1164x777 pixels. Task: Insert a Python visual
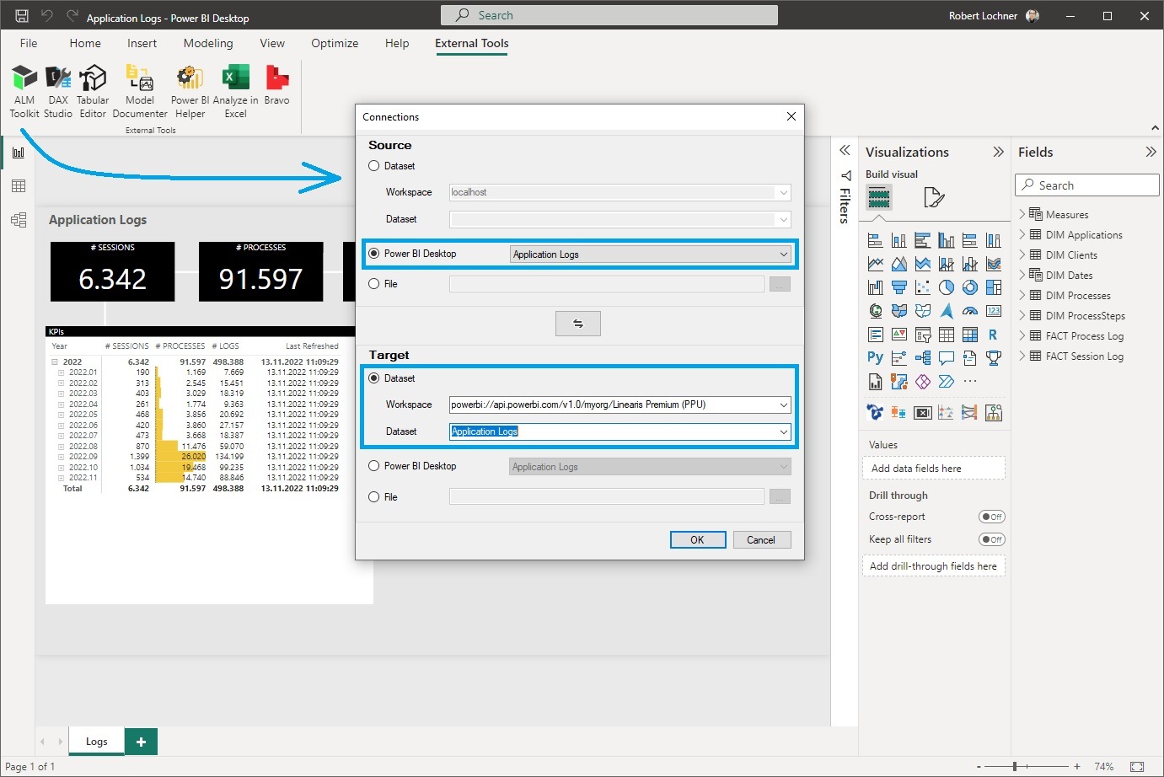coord(875,356)
